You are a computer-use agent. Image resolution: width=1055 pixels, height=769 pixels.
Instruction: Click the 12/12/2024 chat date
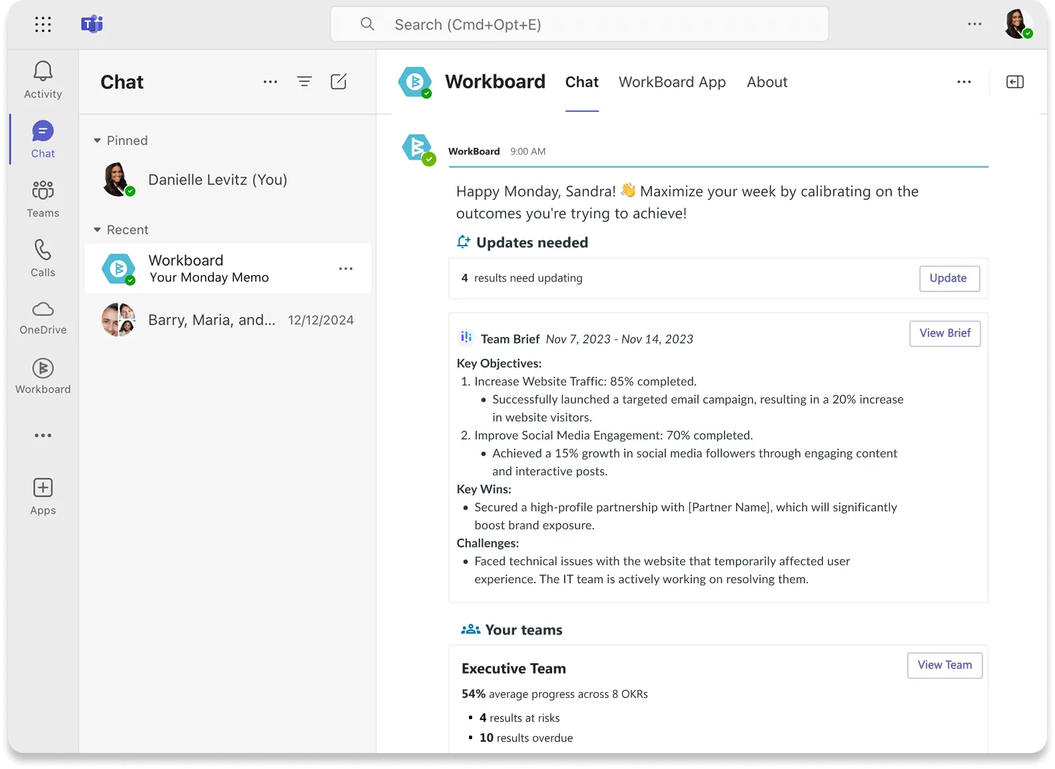320,320
